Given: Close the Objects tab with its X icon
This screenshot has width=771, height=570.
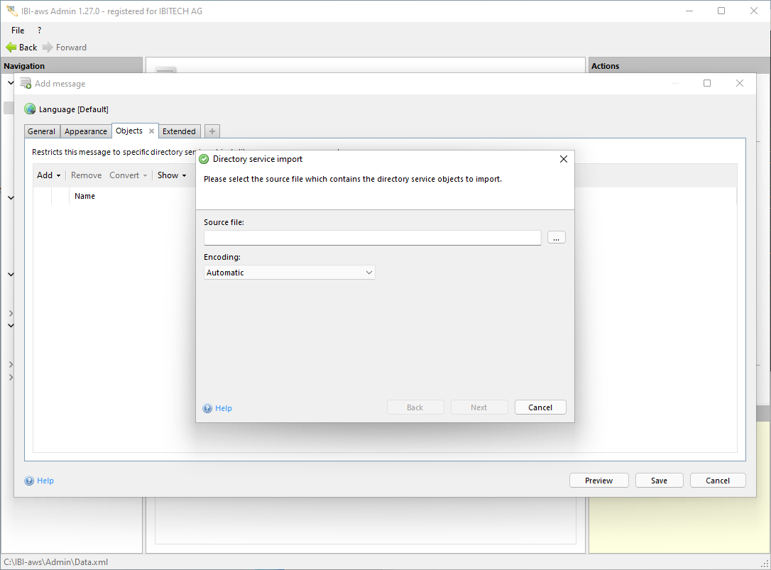Looking at the screenshot, I should pyautogui.click(x=151, y=131).
